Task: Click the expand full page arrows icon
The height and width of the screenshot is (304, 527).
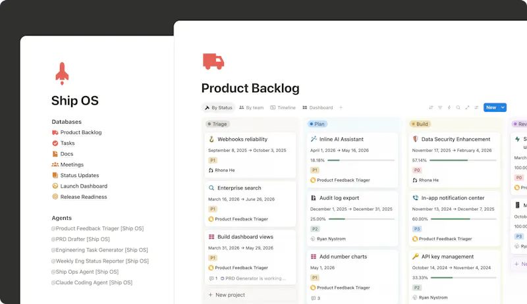Action: pyautogui.click(x=467, y=107)
